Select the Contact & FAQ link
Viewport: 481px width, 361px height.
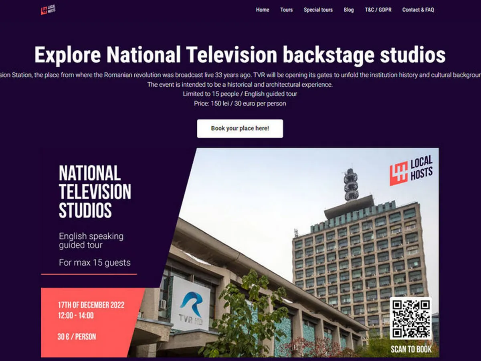click(x=418, y=10)
